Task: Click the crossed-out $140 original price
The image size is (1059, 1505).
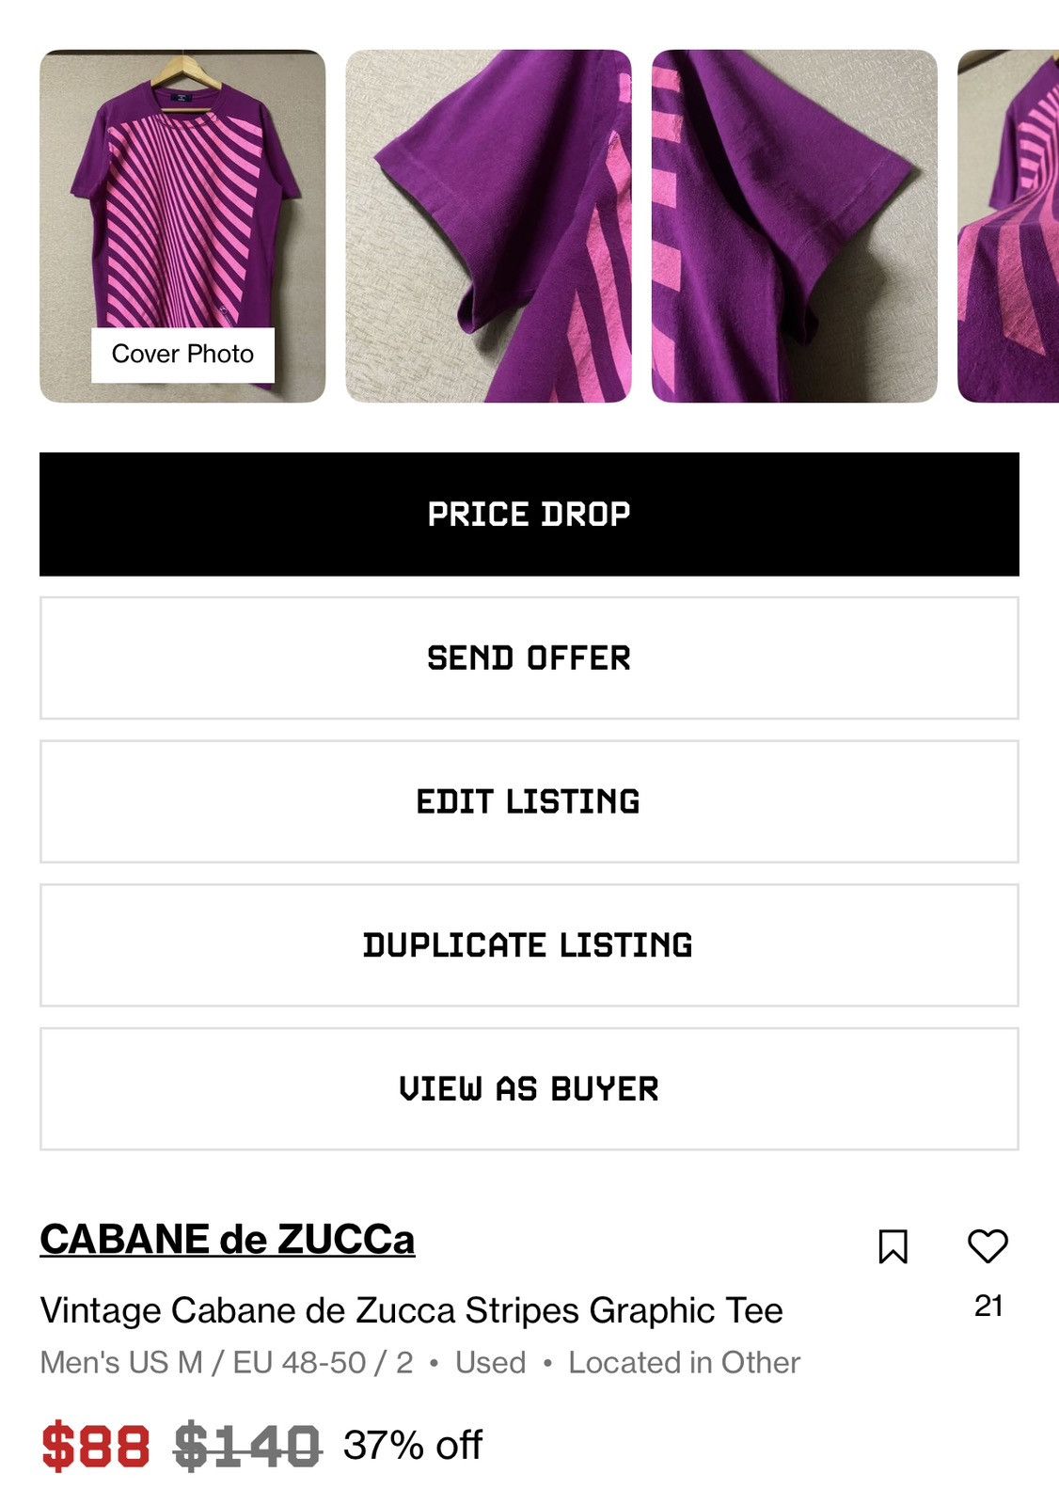Action: (248, 1447)
